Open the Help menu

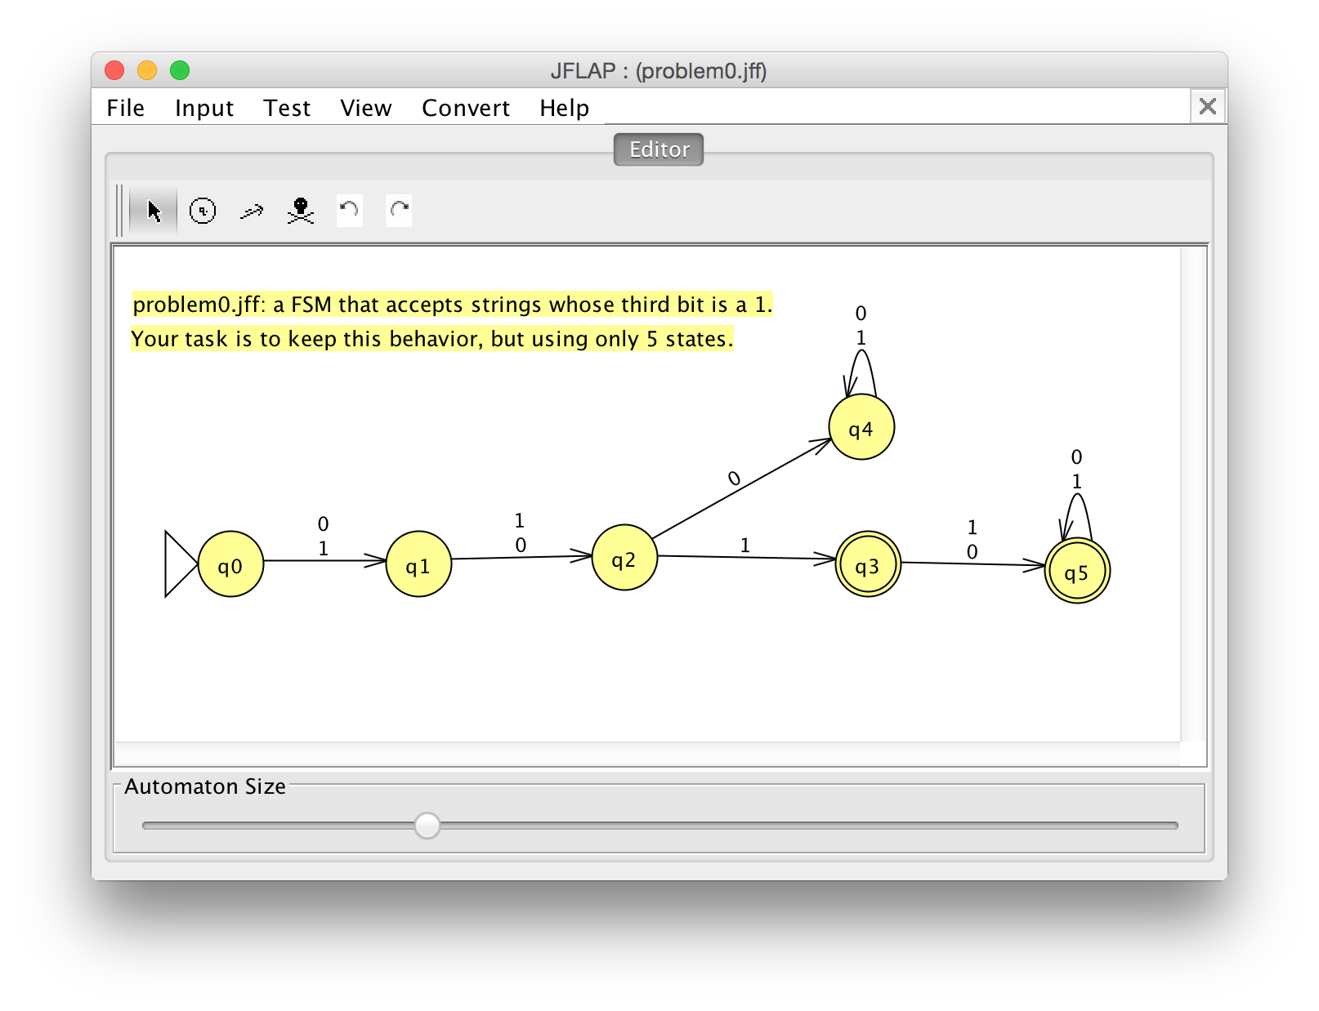[x=563, y=107]
